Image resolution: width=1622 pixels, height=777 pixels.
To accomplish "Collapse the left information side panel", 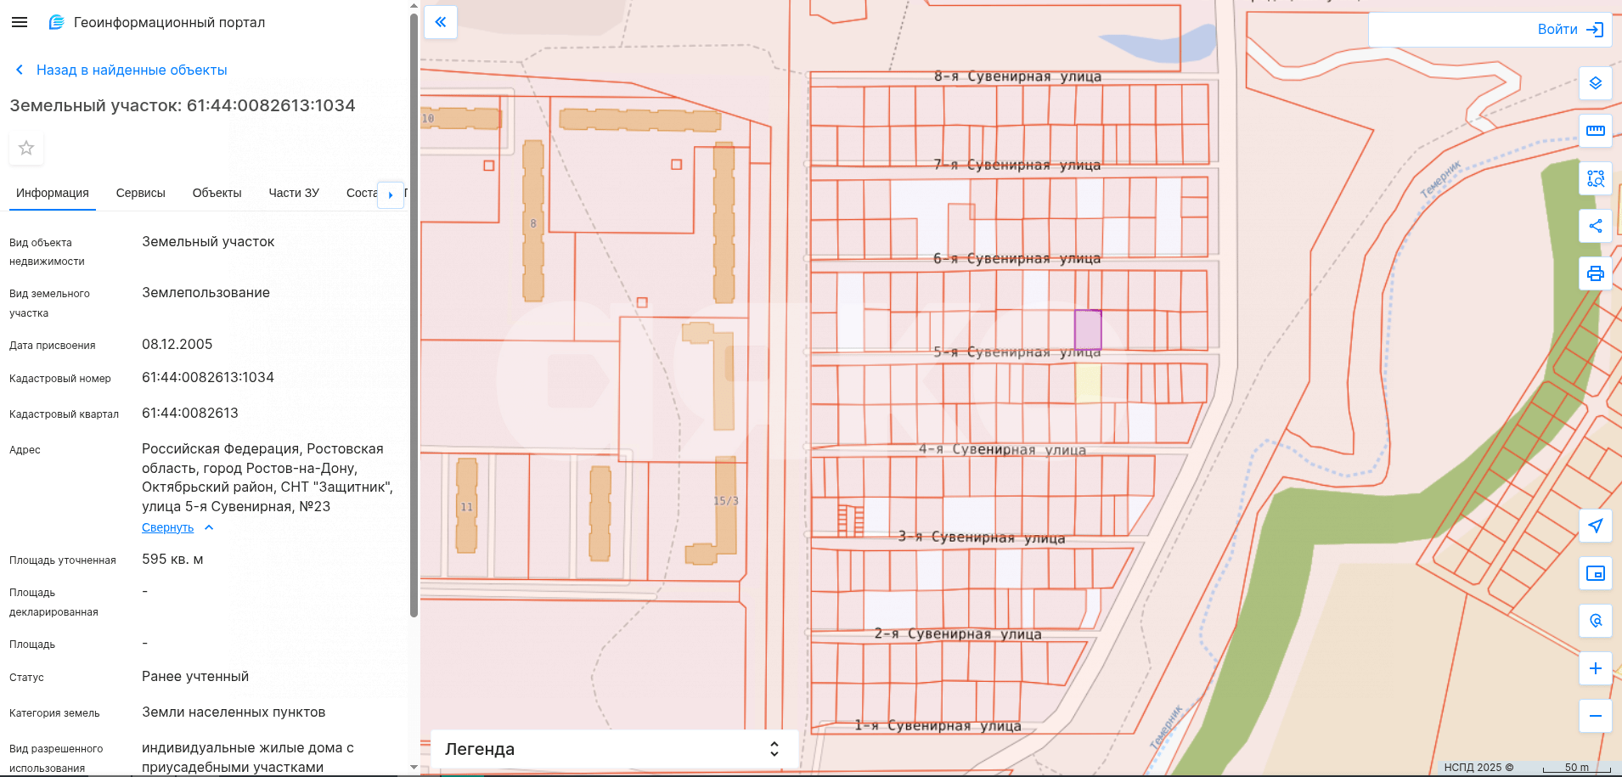I will tap(441, 22).
